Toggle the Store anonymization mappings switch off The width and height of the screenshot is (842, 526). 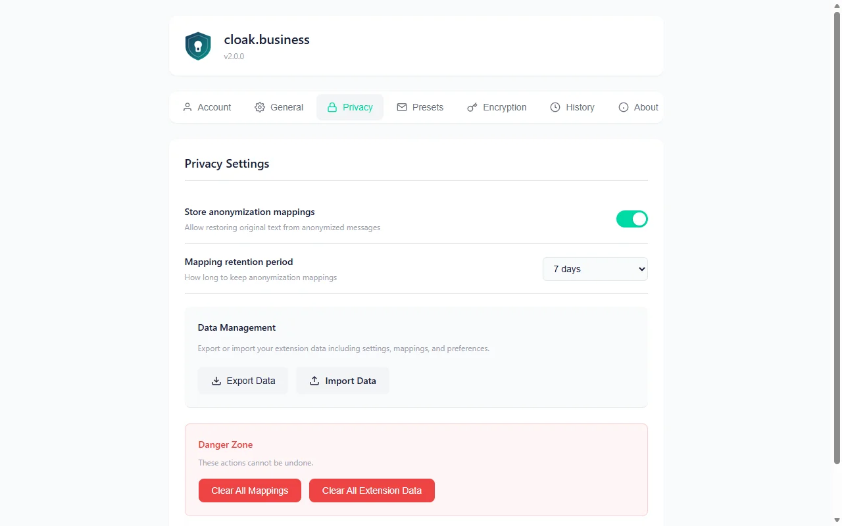pos(632,219)
